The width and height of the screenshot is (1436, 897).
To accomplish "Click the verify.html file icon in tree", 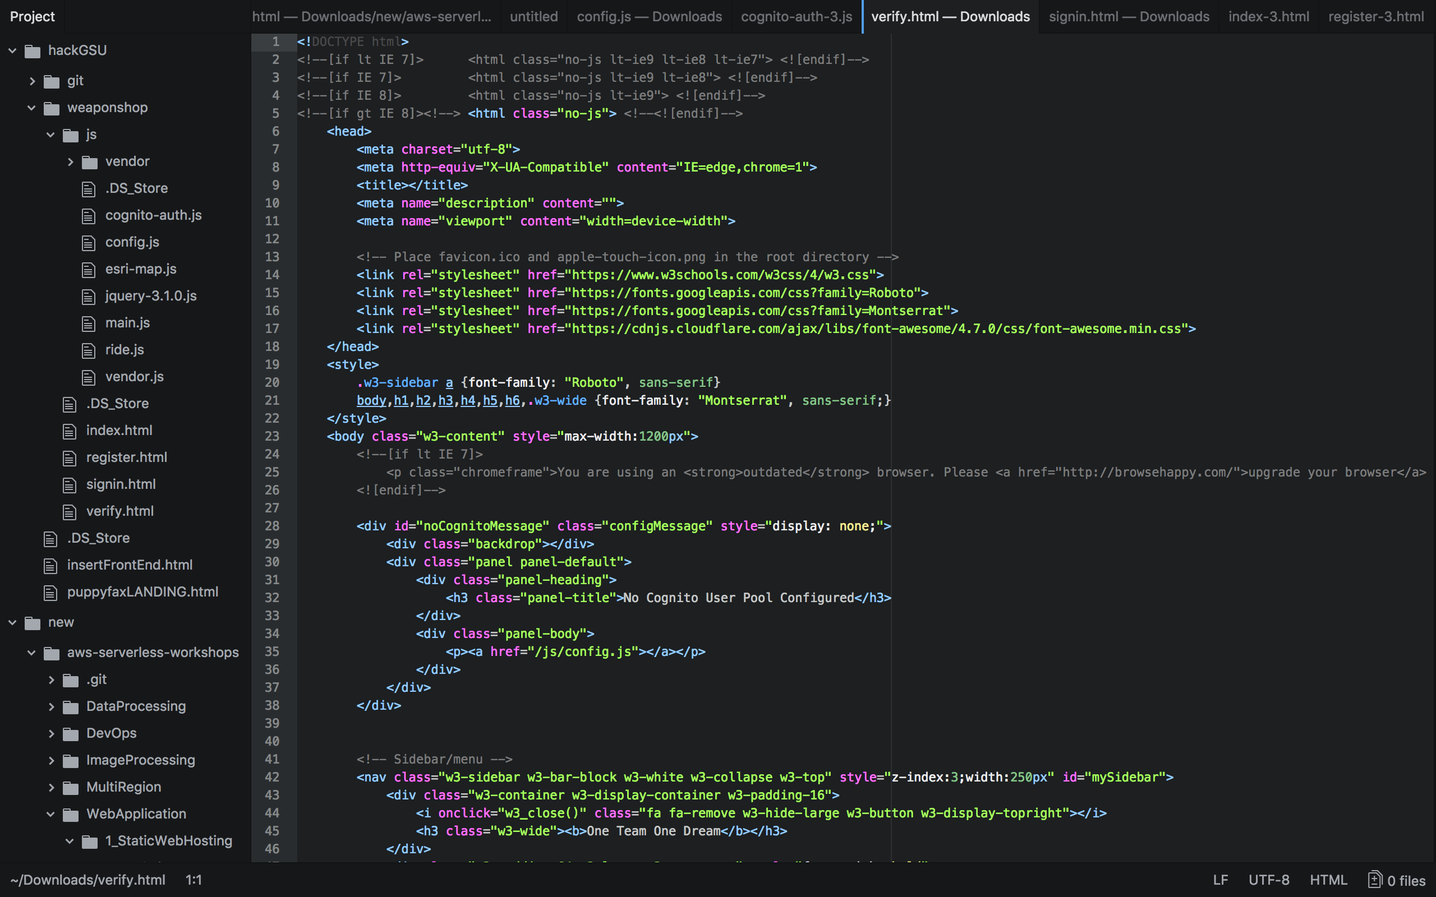I will tap(70, 512).
